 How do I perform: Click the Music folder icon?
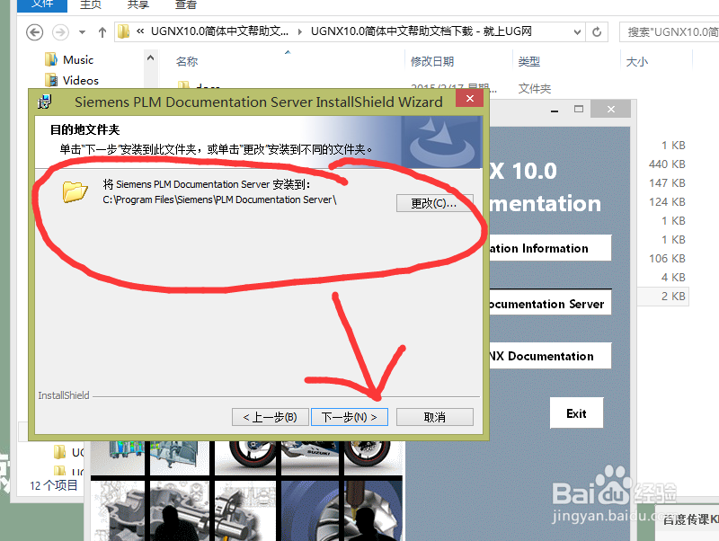coord(51,59)
